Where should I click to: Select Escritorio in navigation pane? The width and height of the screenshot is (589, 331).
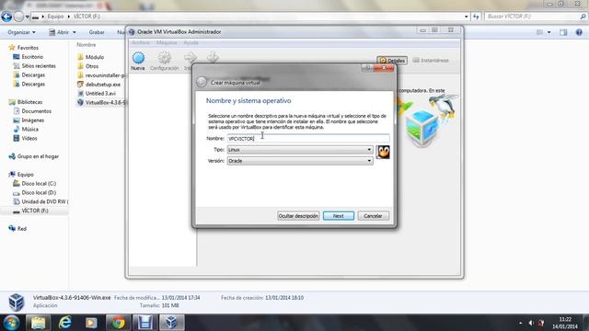coord(32,57)
